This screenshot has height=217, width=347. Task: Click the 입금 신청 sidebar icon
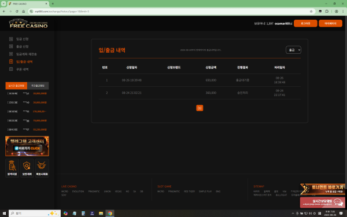pos(11,39)
